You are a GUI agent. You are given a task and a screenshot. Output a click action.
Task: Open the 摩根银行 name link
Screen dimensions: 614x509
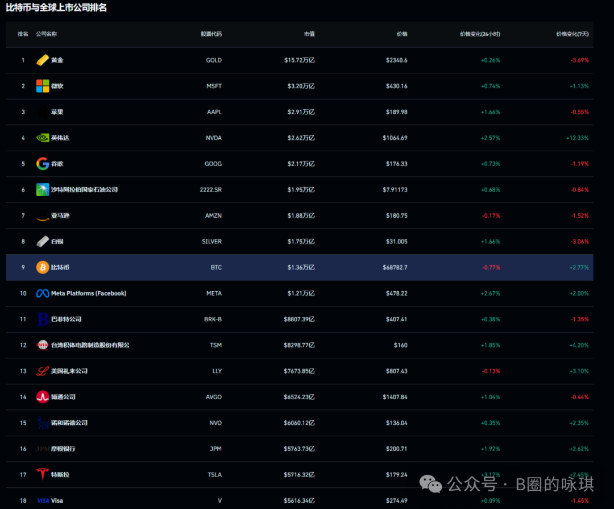point(63,449)
